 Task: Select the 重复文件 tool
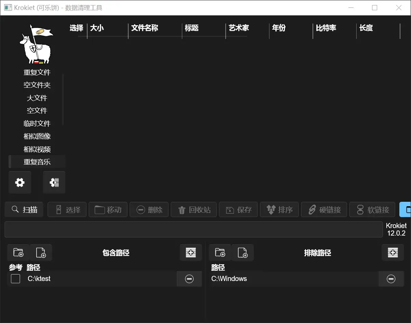(x=37, y=72)
